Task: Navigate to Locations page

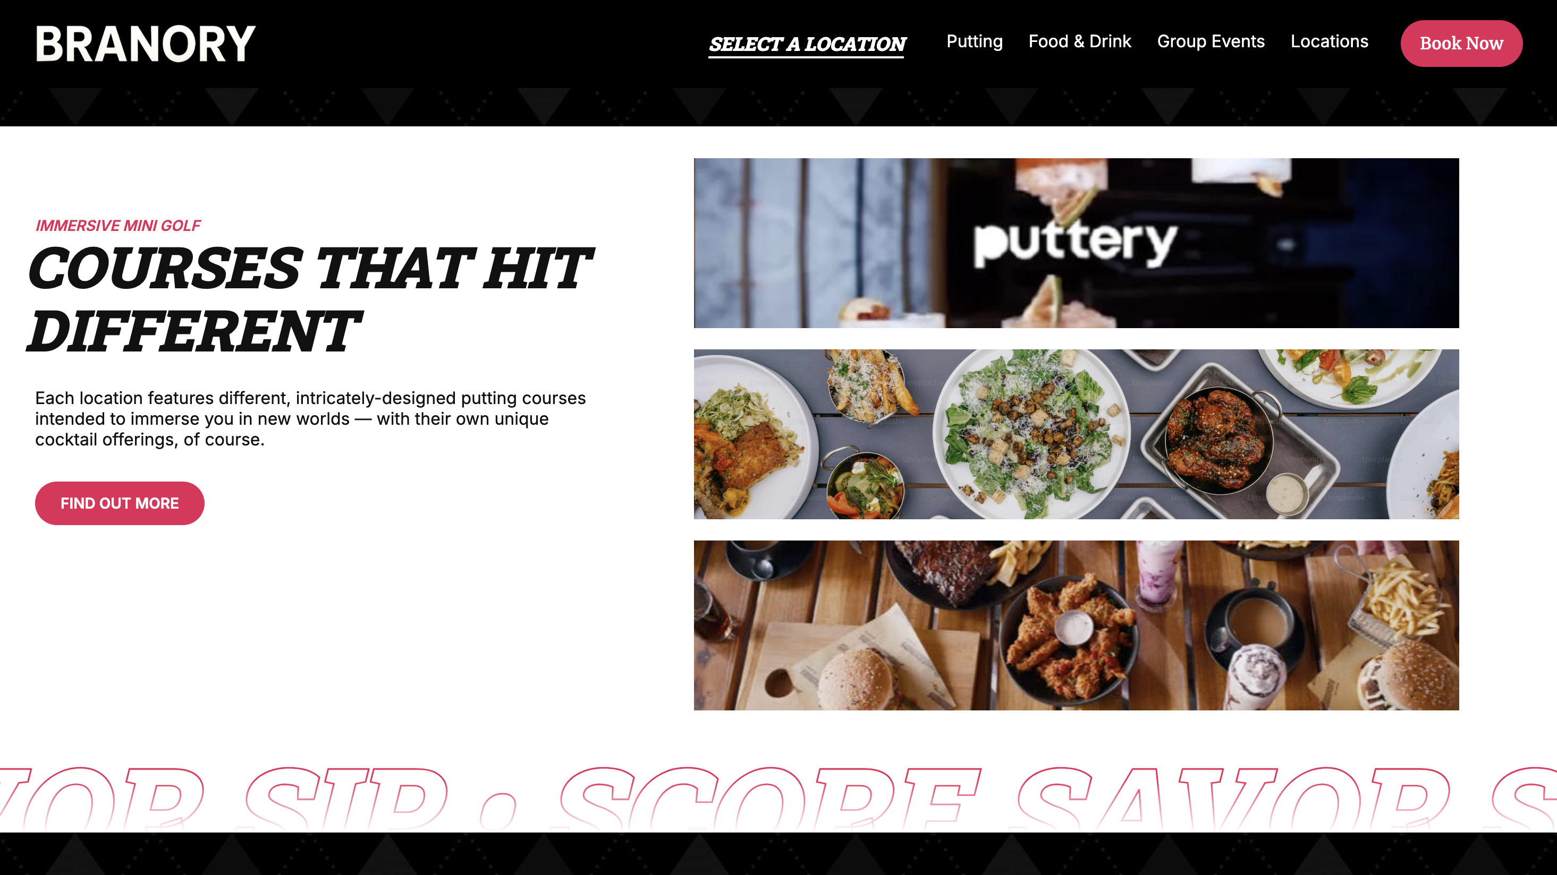Action: coord(1329,41)
